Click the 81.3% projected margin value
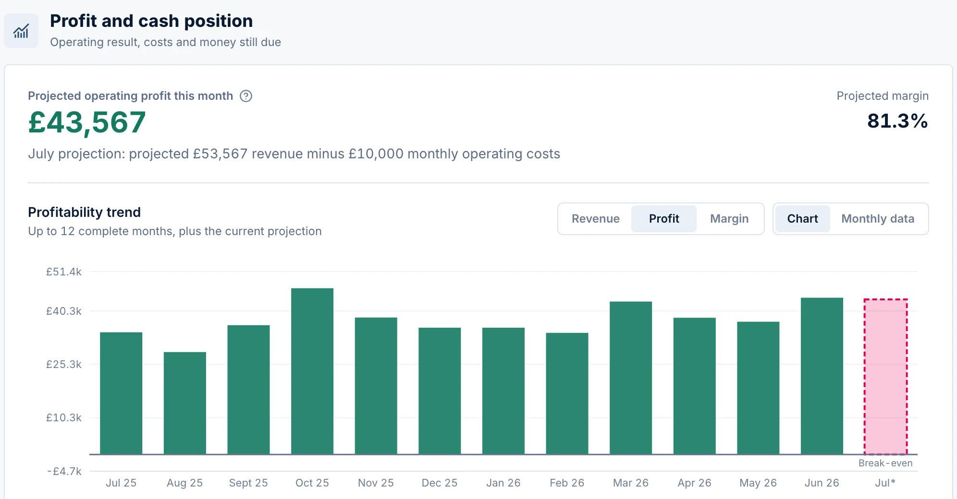957x499 pixels. pyautogui.click(x=897, y=121)
